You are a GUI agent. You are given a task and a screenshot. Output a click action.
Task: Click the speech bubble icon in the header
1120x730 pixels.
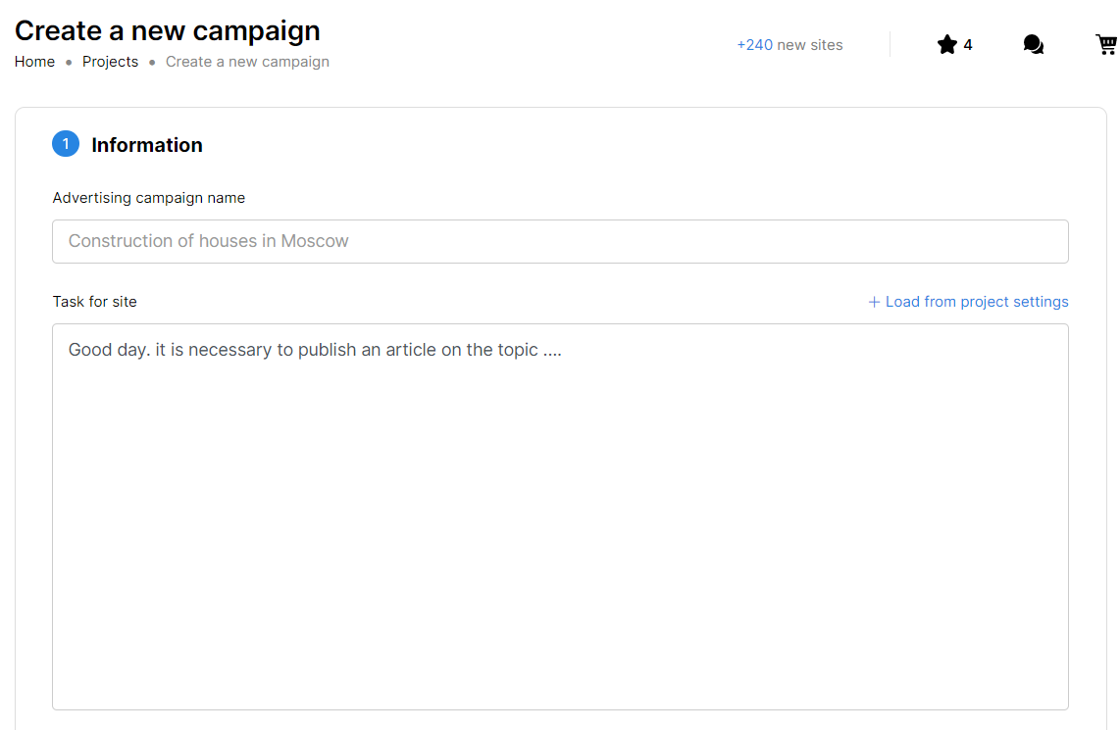point(1033,44)
